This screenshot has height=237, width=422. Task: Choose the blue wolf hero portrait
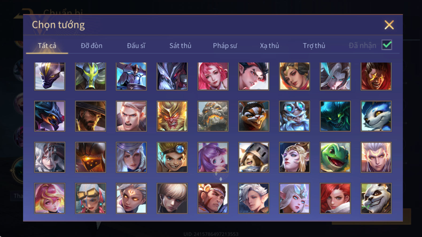(x=376, y=116)
